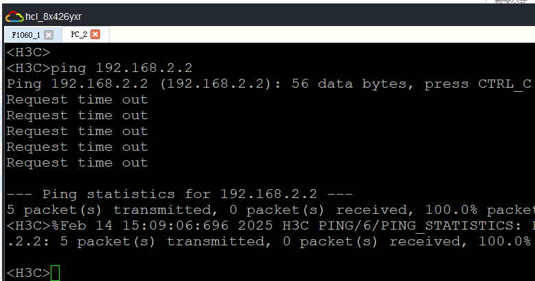Screen dimensions: 535x281
Task: Click the '56 data bytes' output line
Action: (269, 84)
